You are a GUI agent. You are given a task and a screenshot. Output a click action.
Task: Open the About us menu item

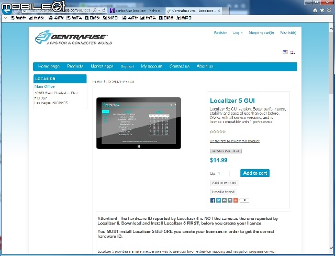pos(205,66)
